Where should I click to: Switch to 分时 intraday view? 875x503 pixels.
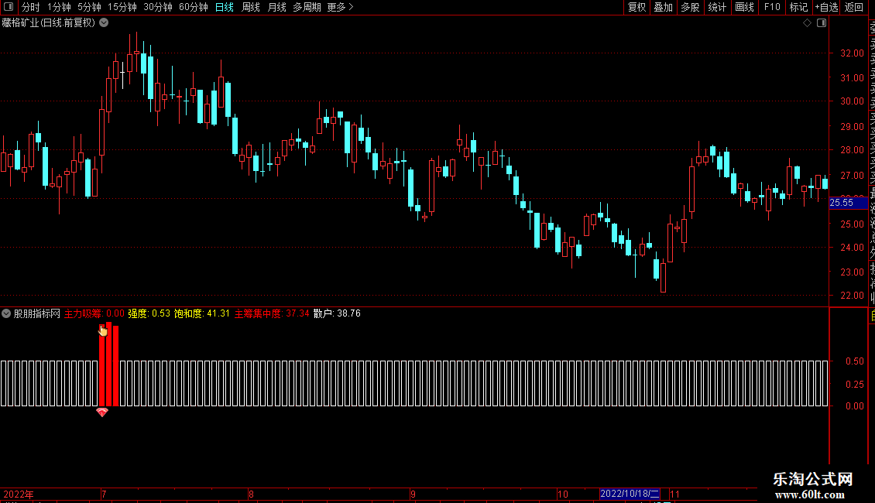point(31,7)
